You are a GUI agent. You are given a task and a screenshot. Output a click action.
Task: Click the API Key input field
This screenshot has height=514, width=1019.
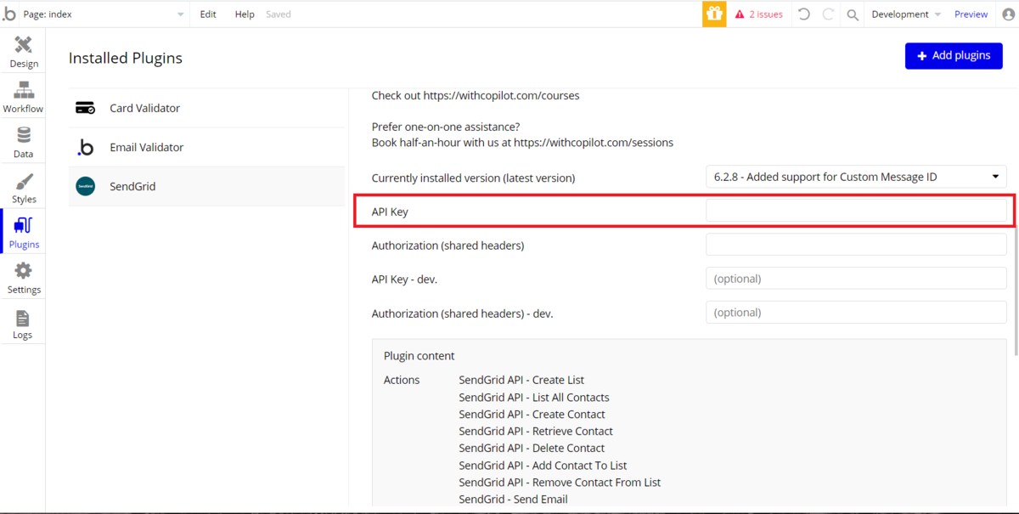(856, 211)
